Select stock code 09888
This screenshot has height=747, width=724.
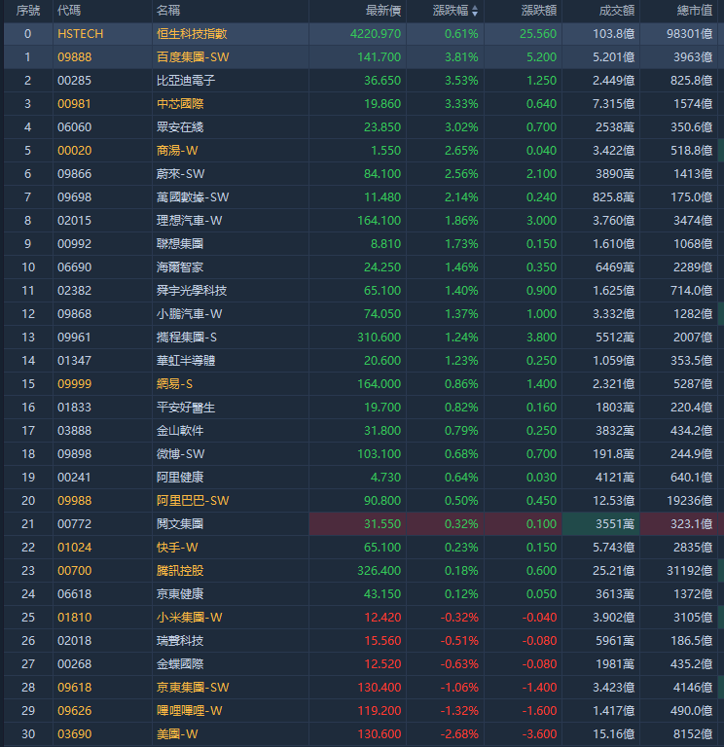click(74, 57)
